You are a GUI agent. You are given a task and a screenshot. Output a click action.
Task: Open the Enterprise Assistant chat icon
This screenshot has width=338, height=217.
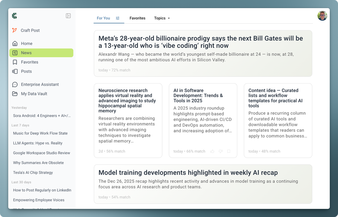tap(16, 84)
